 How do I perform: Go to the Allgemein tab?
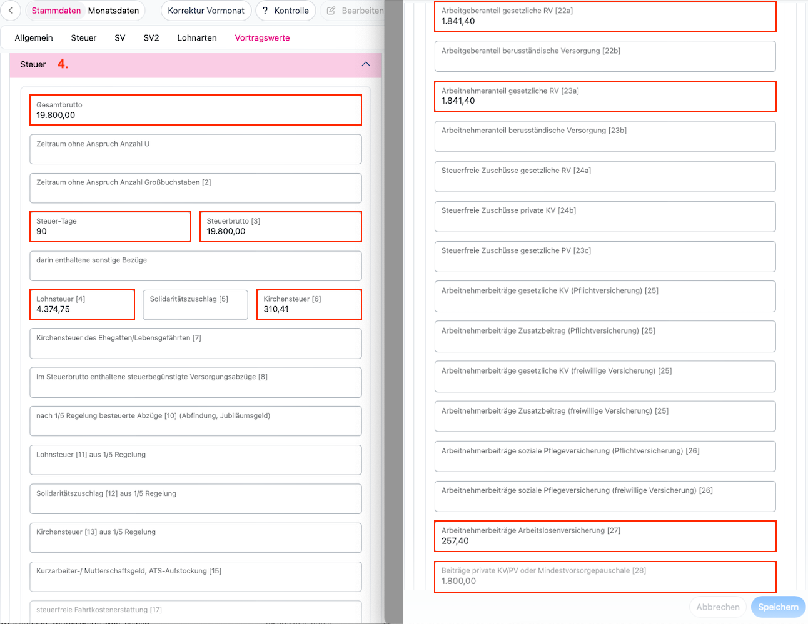34,37
